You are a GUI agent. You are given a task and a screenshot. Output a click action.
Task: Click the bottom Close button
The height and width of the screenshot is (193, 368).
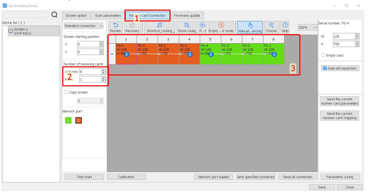(x=349, y=187)
